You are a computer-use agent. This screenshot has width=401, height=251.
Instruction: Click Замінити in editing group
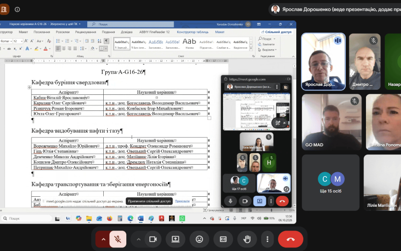[266, 44]
